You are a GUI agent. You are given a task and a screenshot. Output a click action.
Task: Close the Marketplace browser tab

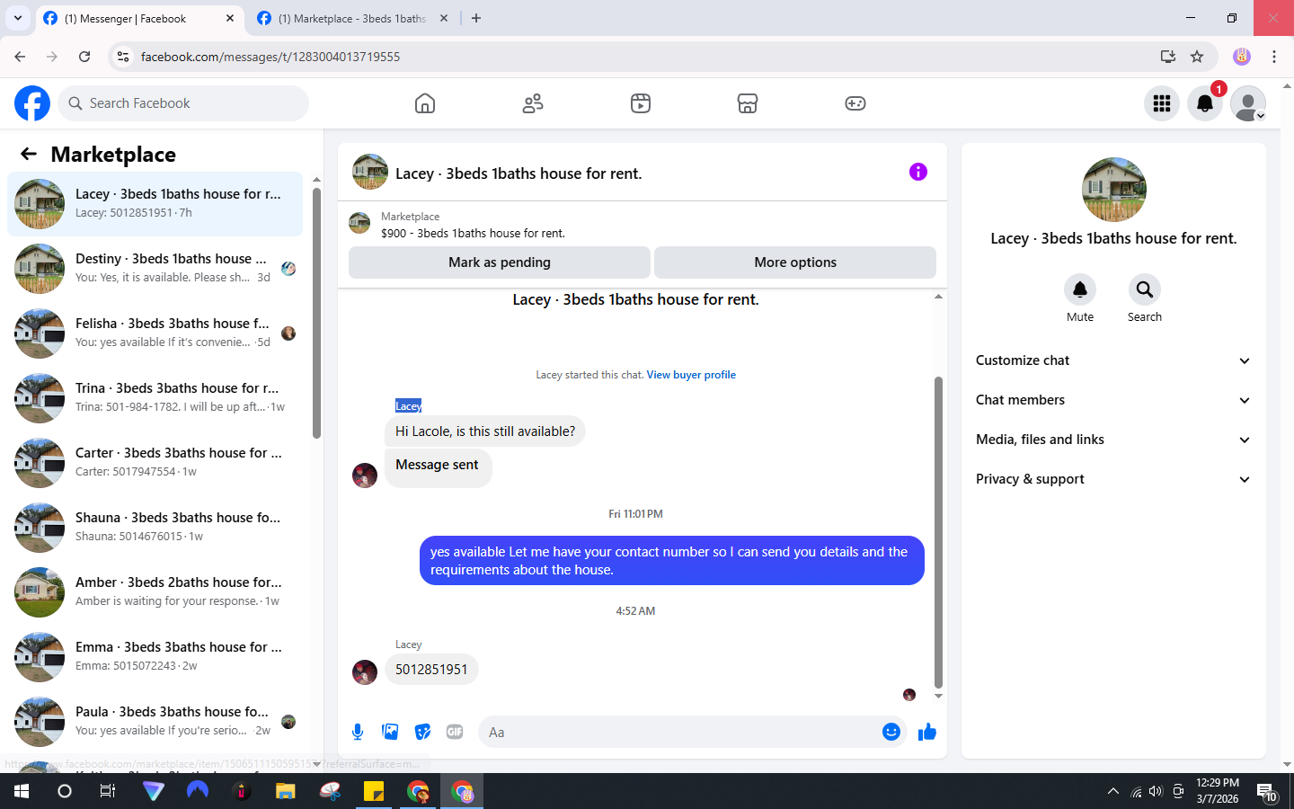pos(444,18)
